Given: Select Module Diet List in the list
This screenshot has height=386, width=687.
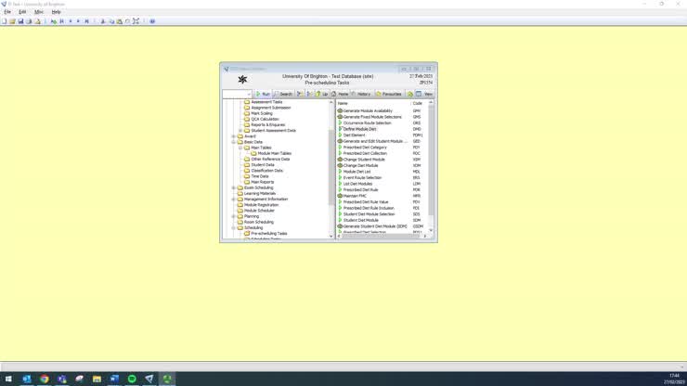Looking at the screenshot, I should (356, 172).
